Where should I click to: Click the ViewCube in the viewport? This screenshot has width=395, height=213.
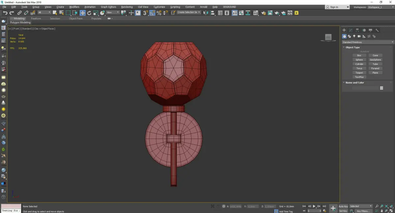click(328, 38)
